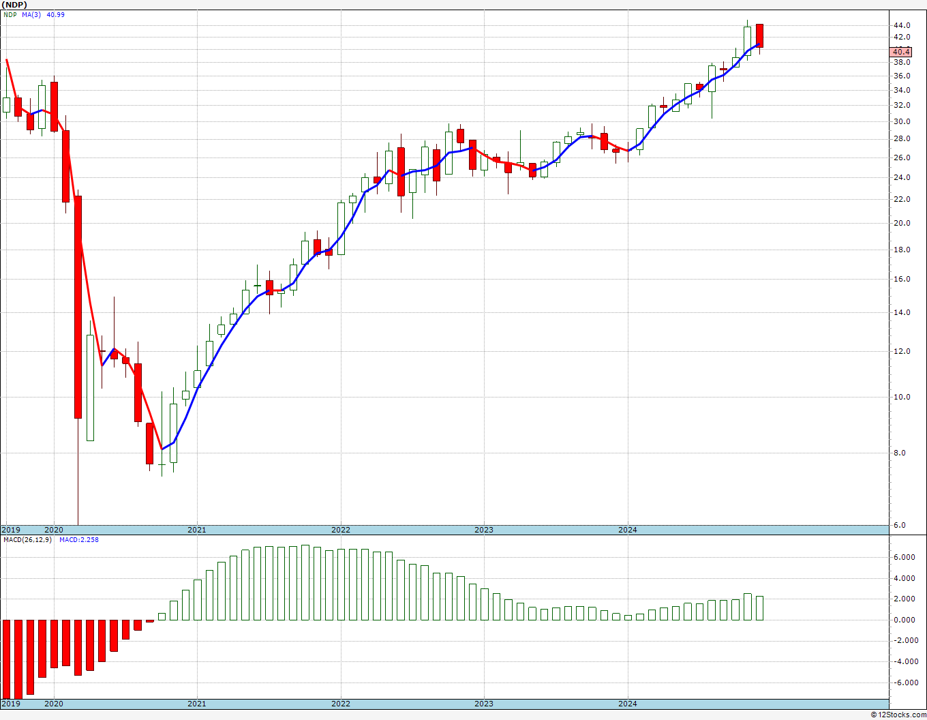Click the MACD(26,12,9) indicator label
927x720 pixels.
click(27, 540)
